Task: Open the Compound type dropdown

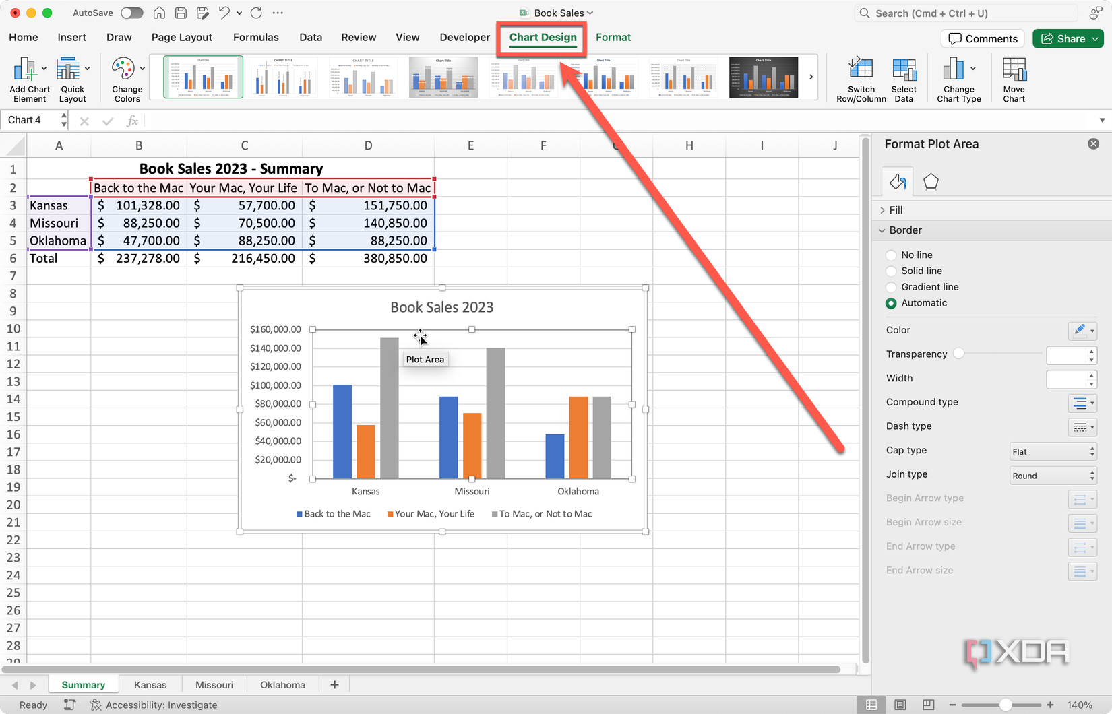Action: point(1082,403)
